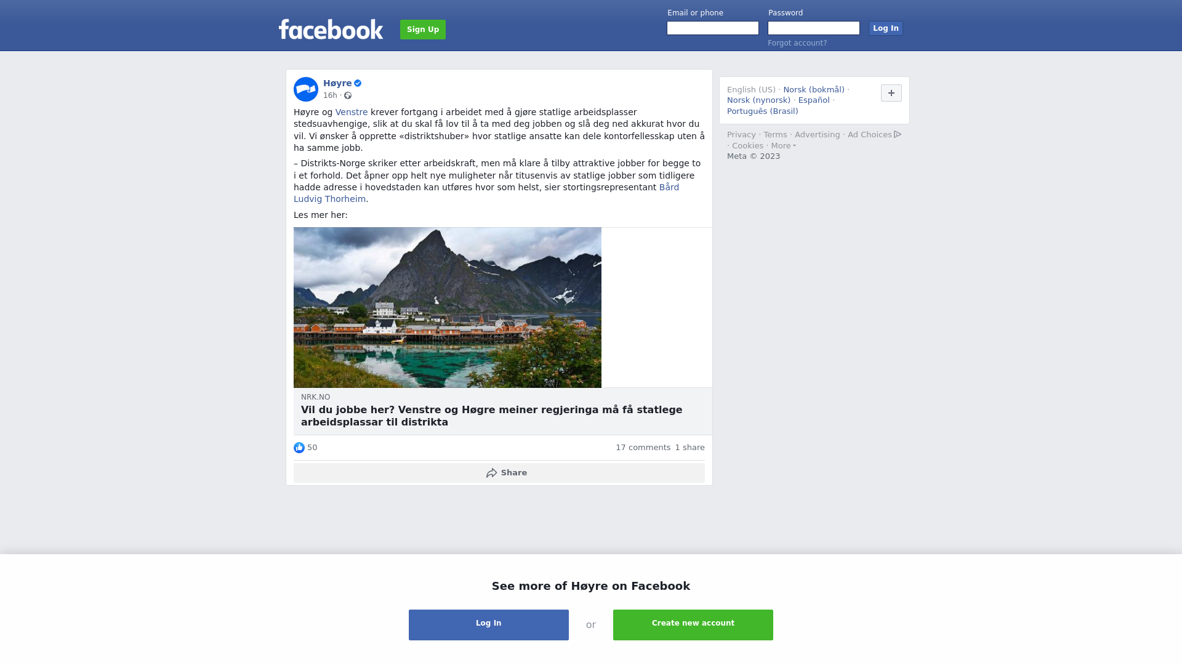Switch language to Norsk (bokmål)
The image size is (1182, 665).
tap(814, 90)
